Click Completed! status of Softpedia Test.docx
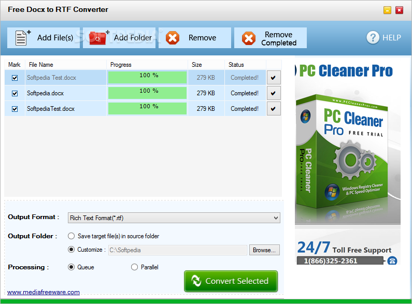The width and height of the screenshot is (412, 304). [245, 78]
